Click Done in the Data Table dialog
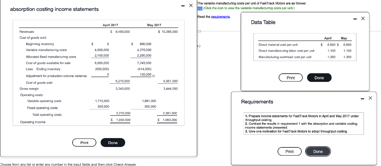The height and width of the screenshot is (166, 381). point(319,78)
